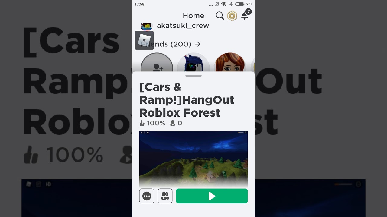Open the search magnifier icon
The width and height of the screenshot is (387, 217).
coord(220,16)
